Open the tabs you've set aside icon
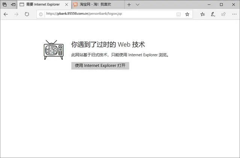 [4, 5]
